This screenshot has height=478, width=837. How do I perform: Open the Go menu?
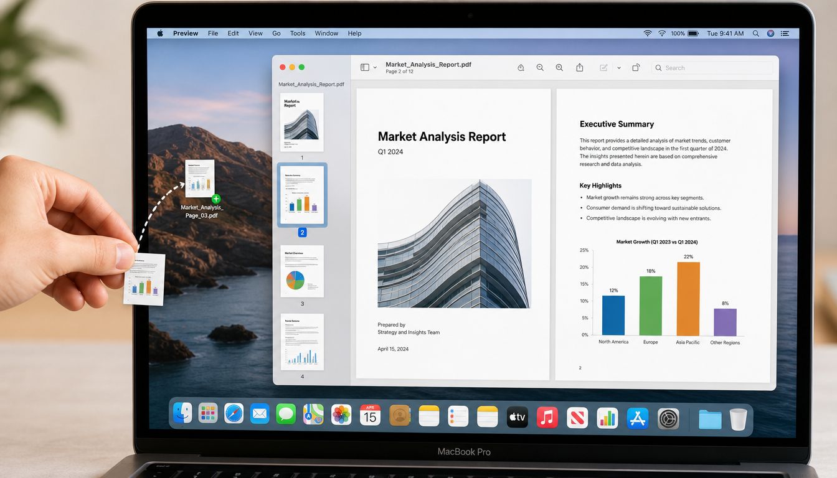pyautogui.click(x=277, y=34)
